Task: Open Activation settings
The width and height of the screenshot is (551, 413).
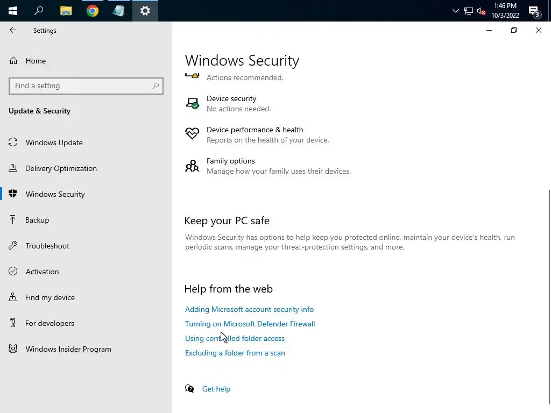Action: click(42, 272)
